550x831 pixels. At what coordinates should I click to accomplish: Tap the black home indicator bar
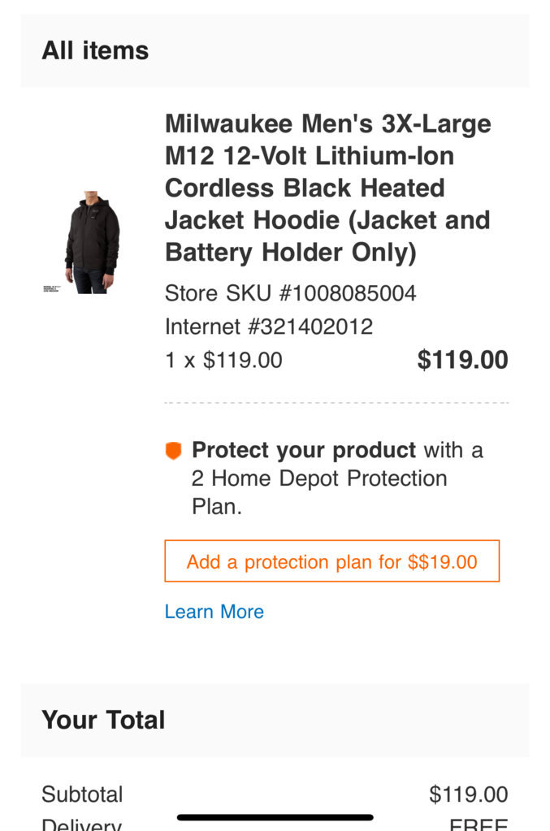click(275, 817)
